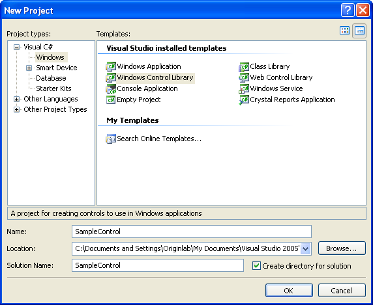Screen dimensions: 373x305
Task: Click the Help question mark button
Action: [348, 10]
